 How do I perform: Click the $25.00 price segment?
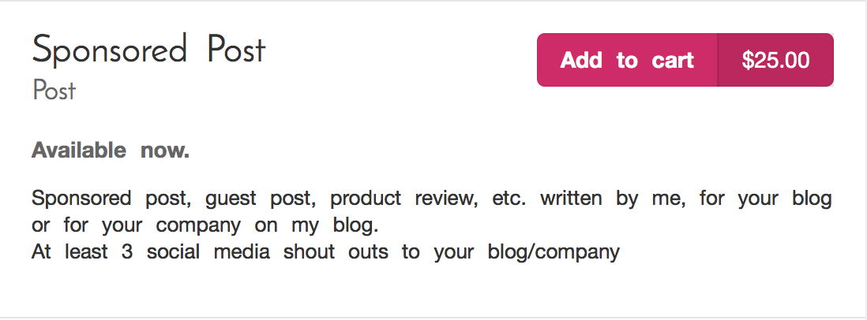click(775, 60)
